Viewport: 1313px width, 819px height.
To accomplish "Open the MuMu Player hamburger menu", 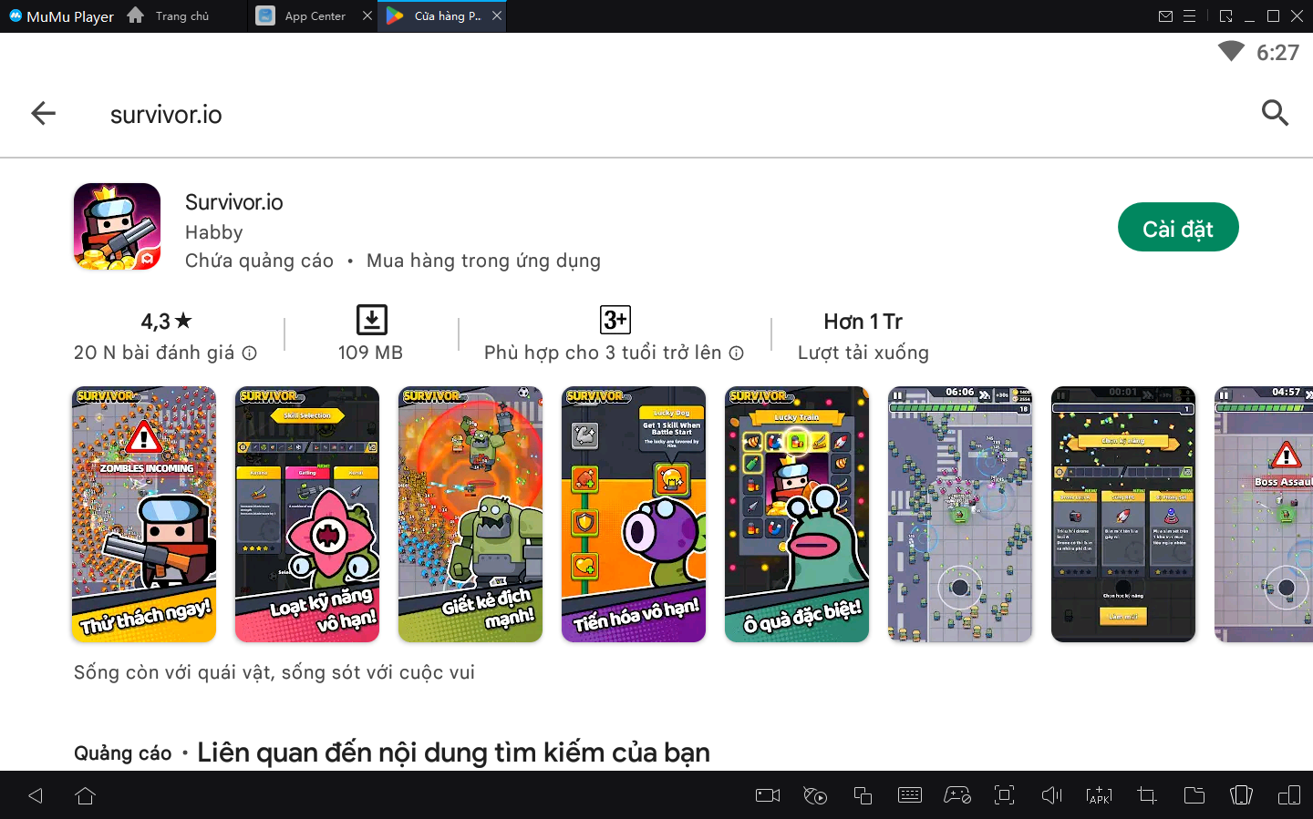I will [1190, 16].
